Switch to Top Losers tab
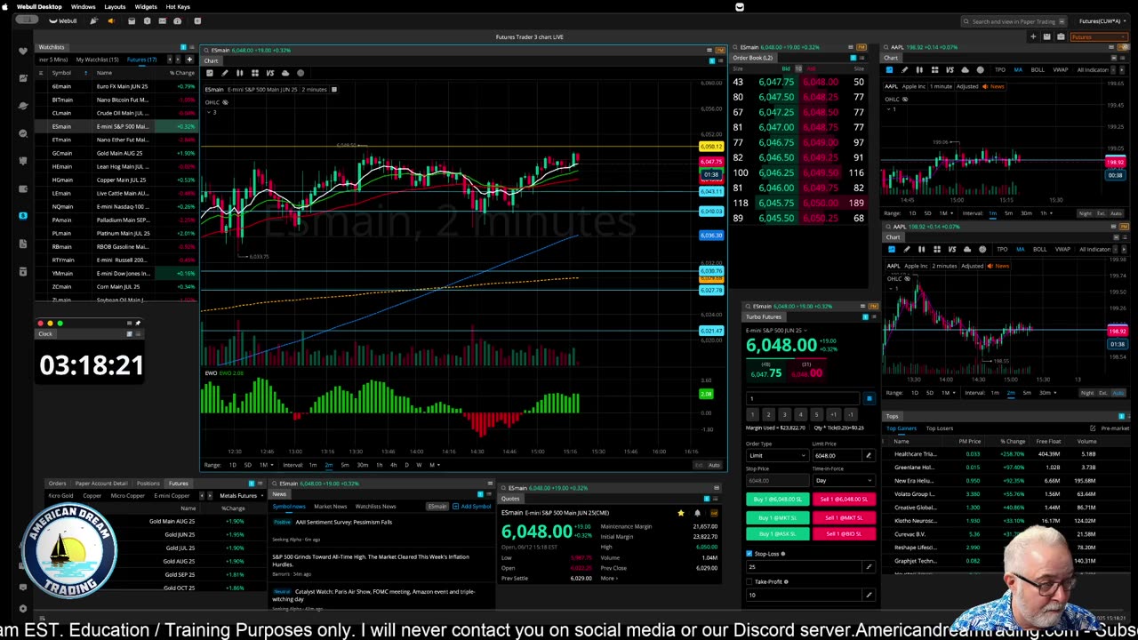 pyautogui.click(x=939, y=428)
